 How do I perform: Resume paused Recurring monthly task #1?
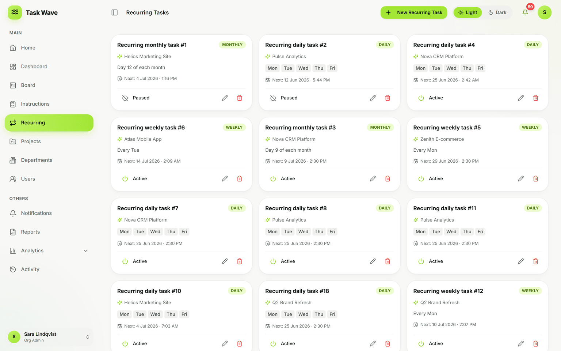coord(136,98)
